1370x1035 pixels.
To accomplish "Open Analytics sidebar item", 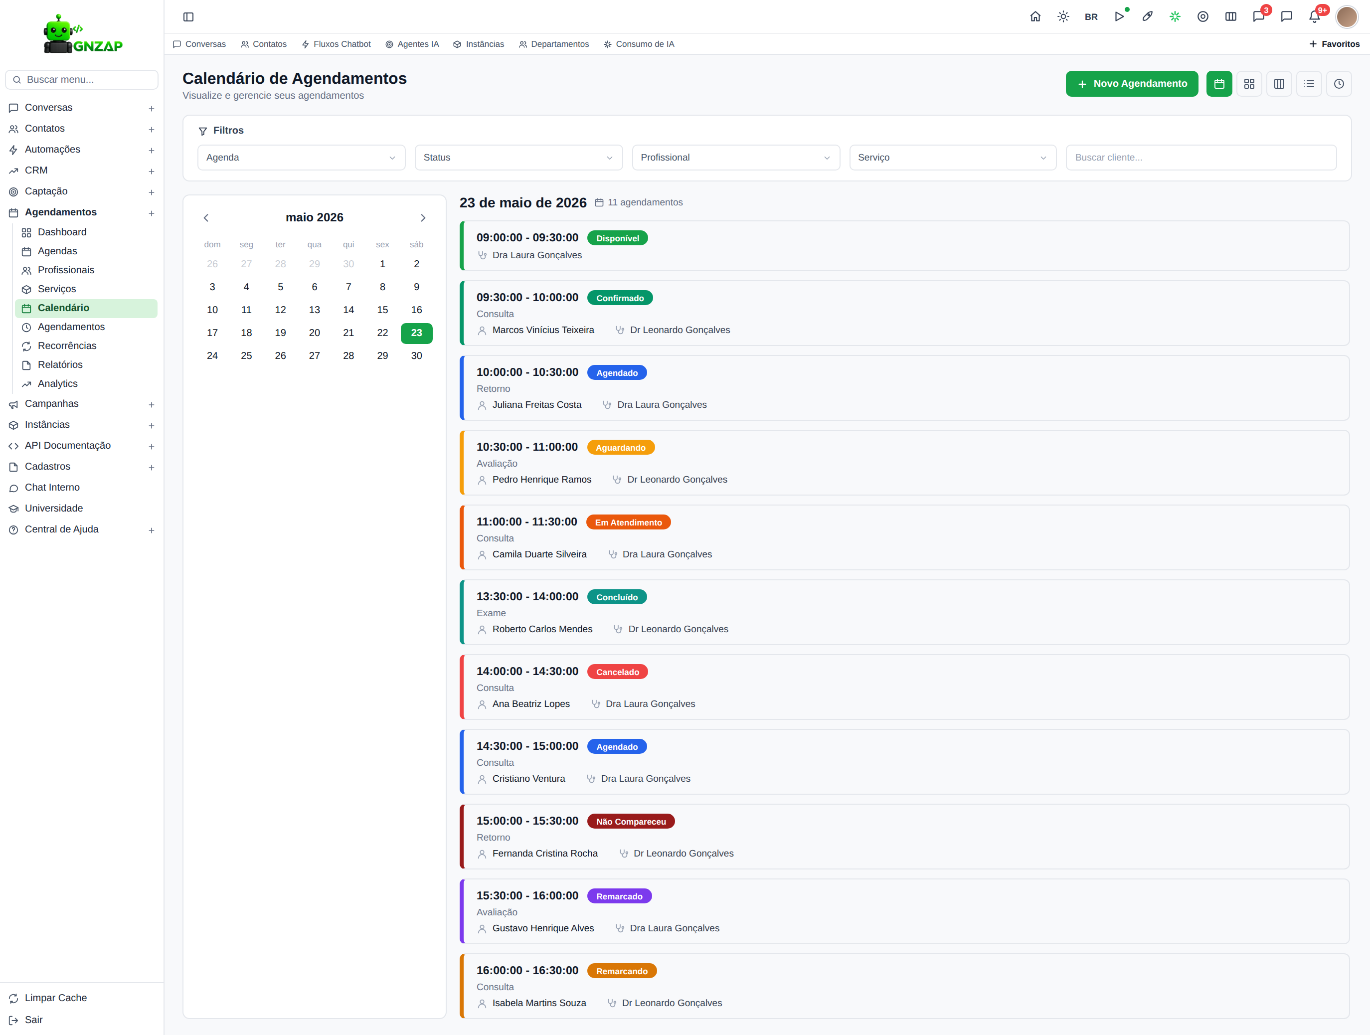I will coord(86,383).
